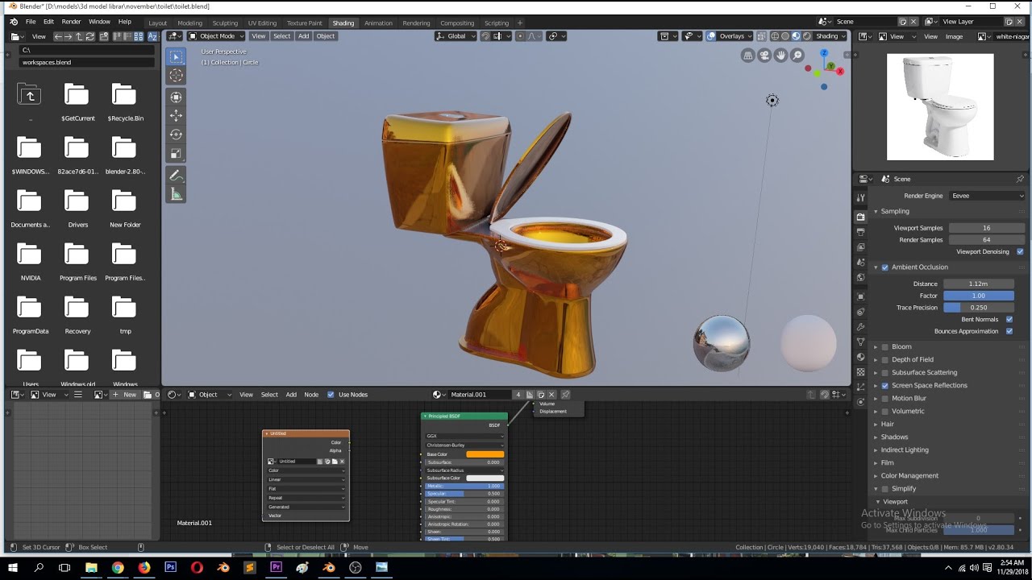Switch to the Modeling workspace tab
Screen dimensions: 1032x580
pos(190,23)
